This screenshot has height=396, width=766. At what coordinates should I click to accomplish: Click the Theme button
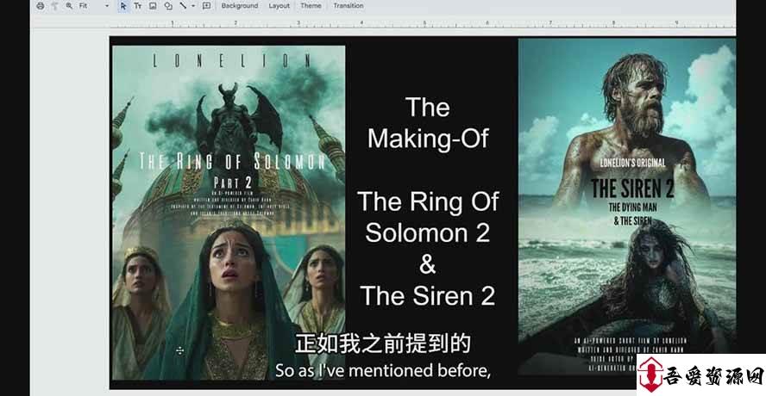[x=311, y=6]
